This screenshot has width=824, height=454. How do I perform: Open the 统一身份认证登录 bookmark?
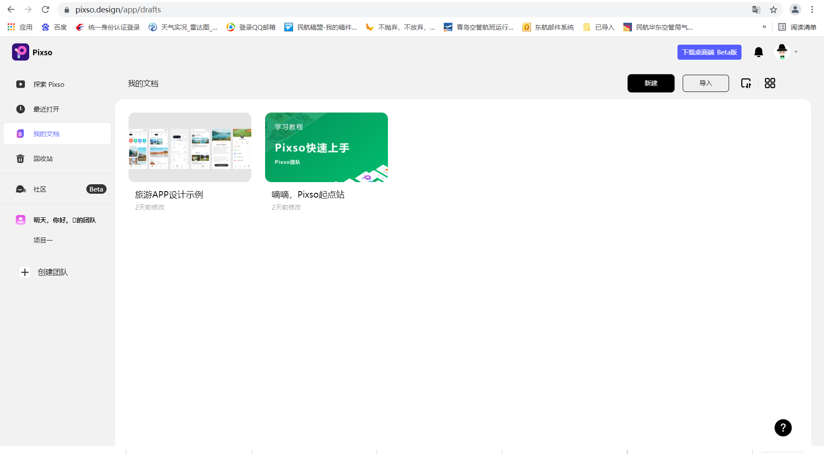(108, 27)
